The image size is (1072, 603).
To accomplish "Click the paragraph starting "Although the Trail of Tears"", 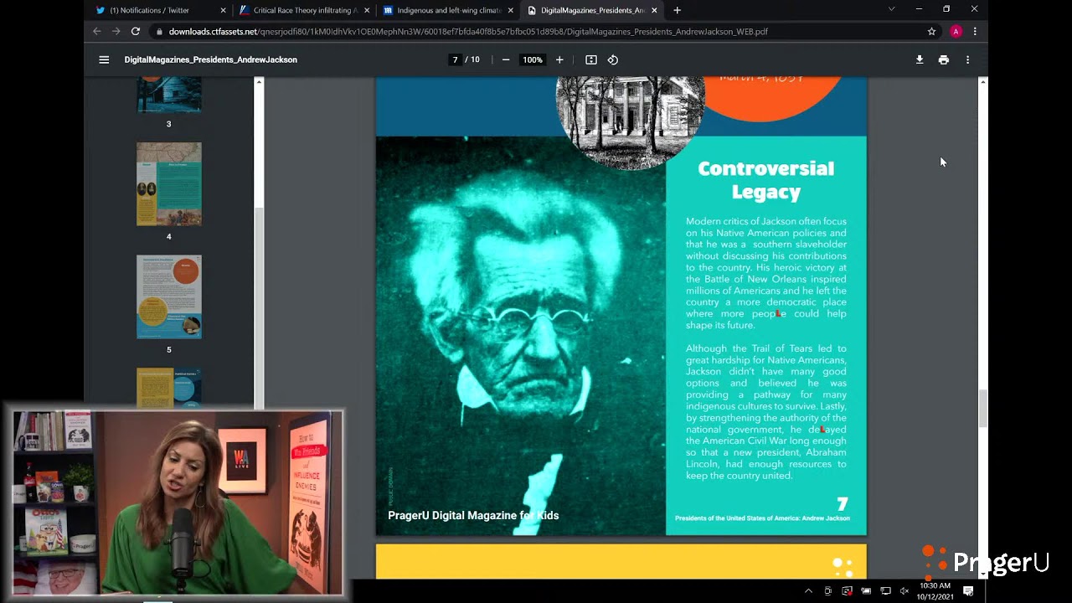I will point(766,412).
